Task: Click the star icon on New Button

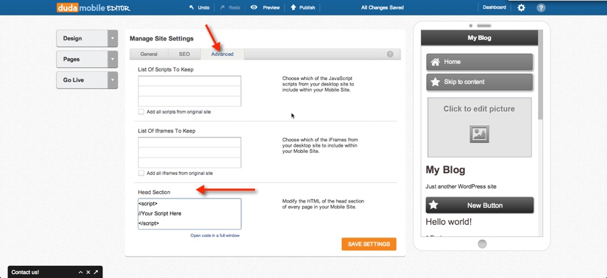Action: pos(434,205)
